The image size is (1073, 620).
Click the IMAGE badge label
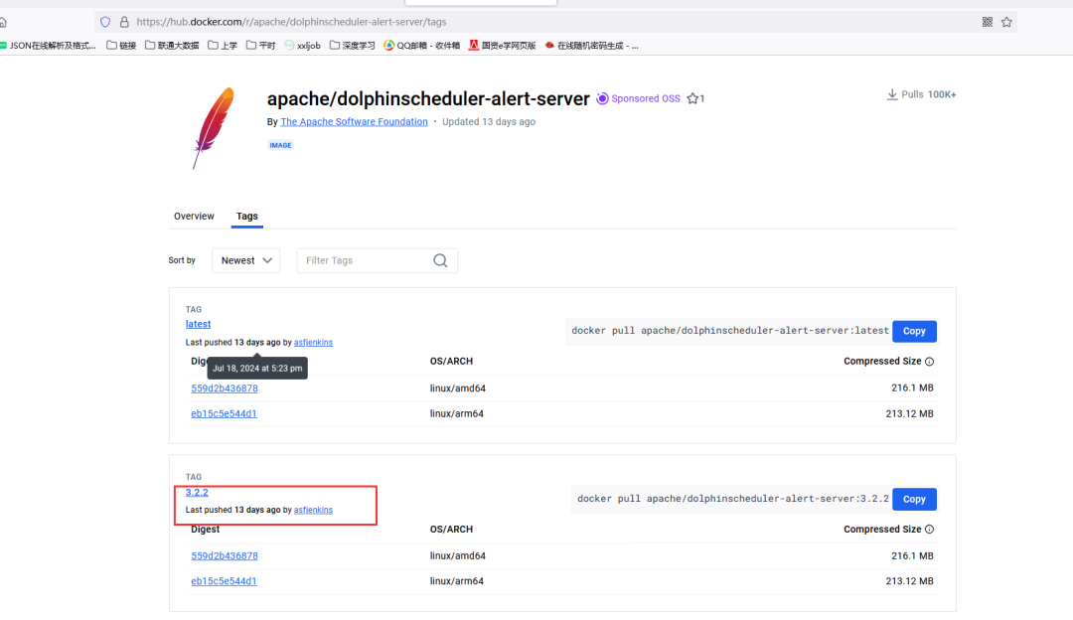click(280, 145)
